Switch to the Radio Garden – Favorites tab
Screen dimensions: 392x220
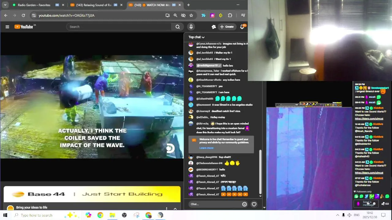coord(34,5)
